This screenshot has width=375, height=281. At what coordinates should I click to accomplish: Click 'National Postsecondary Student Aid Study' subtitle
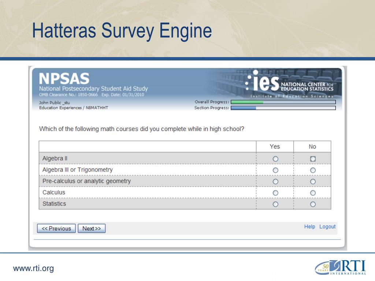(93, 89)
